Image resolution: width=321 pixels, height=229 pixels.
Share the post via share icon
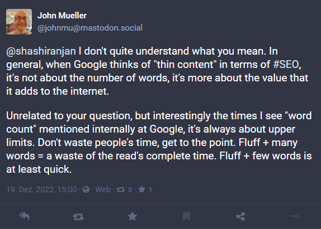tap(240, 216)
